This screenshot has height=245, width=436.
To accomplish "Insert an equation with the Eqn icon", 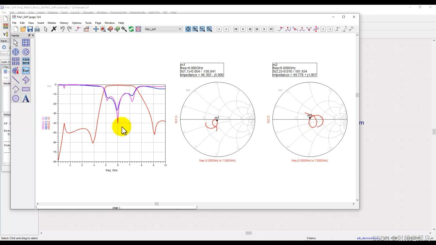I will click(x=26, y=70).
